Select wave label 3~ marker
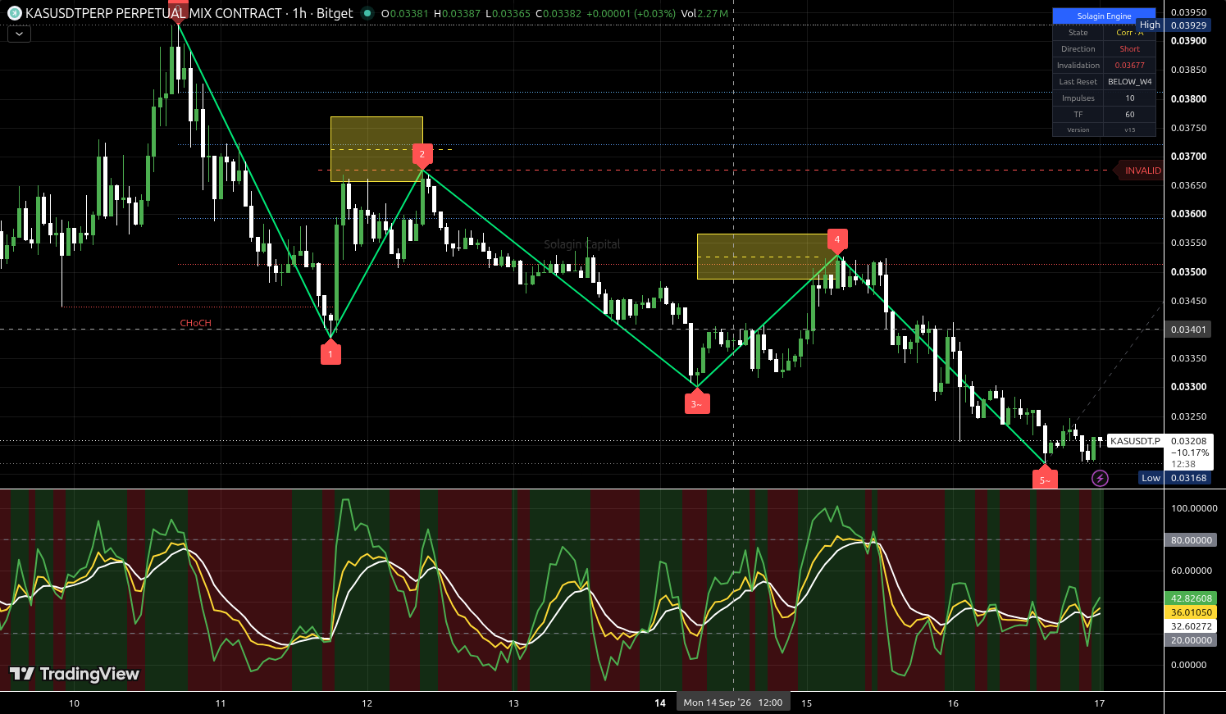 click(x=697, y=402)
